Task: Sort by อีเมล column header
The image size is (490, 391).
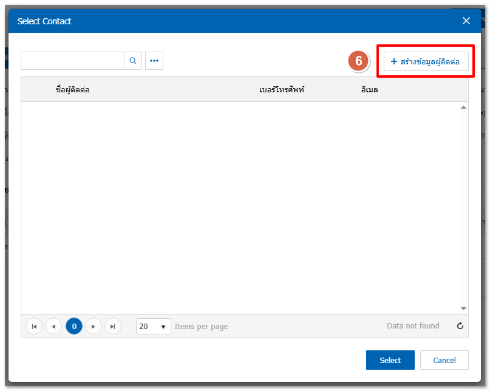Action: point(369,90)
